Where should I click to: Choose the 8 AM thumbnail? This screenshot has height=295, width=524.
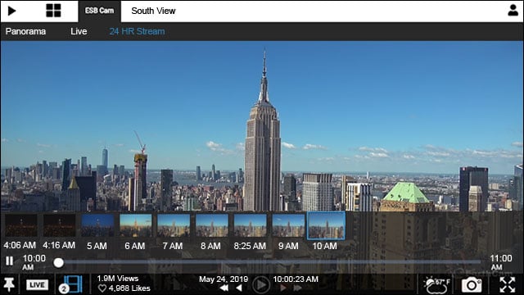click(211, 225)
